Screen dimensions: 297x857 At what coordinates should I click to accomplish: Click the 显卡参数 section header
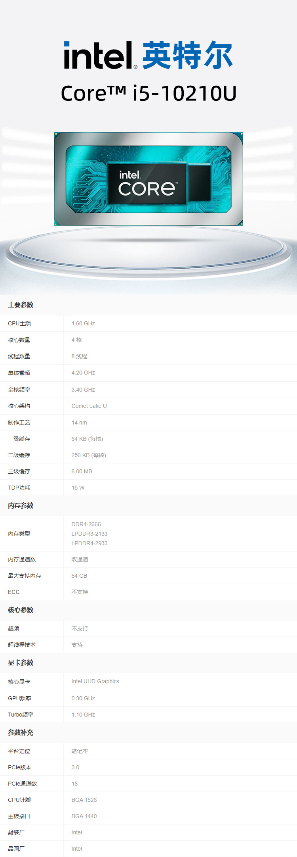[x=21, y=663]
